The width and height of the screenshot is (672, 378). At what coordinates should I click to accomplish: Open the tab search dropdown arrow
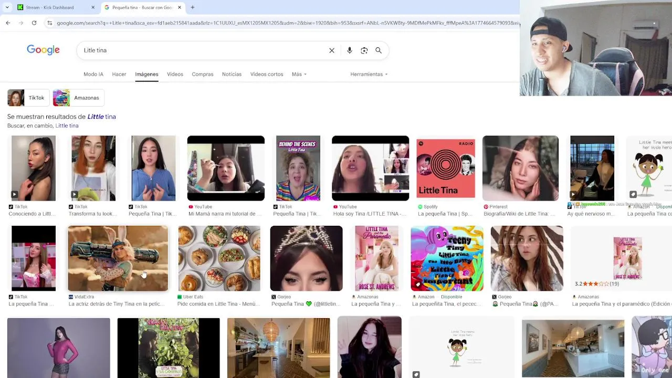pyautogui.click(x=7, y=7)
